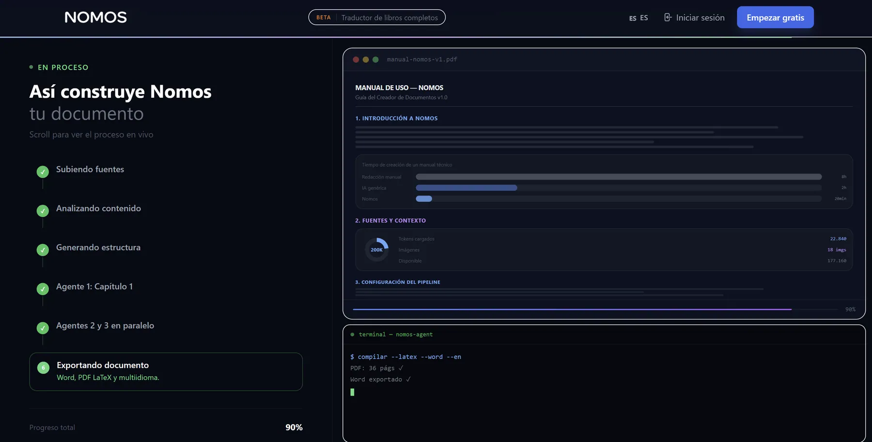Click the Analizando contenido step label
Screen dimensions: 872x442
click(x=98, y=208)
